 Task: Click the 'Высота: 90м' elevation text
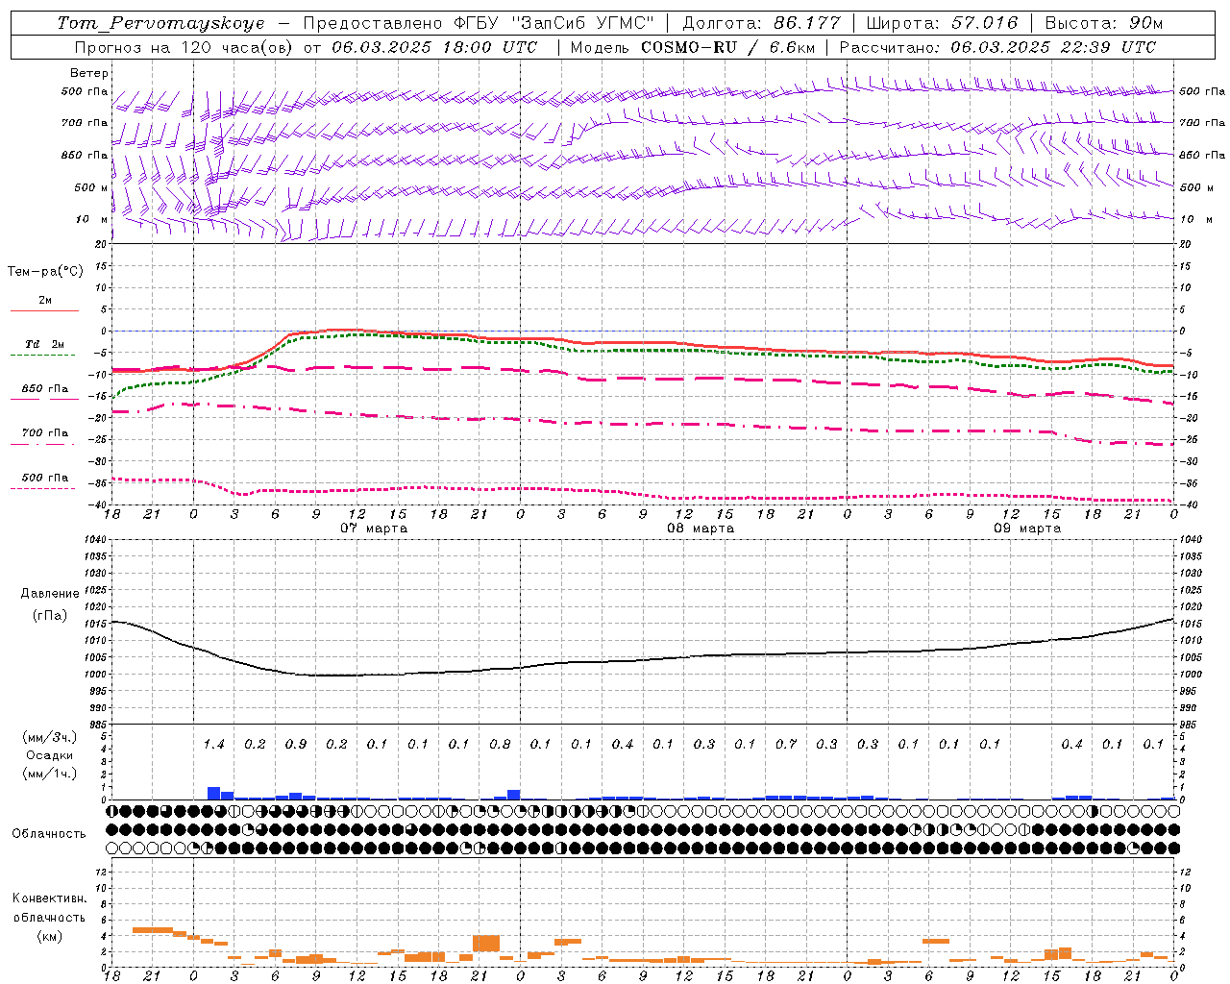1104,23
